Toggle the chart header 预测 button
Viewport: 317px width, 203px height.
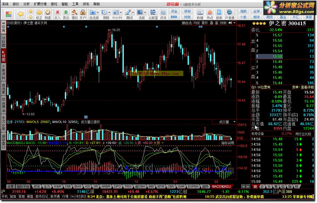point(223,23)
